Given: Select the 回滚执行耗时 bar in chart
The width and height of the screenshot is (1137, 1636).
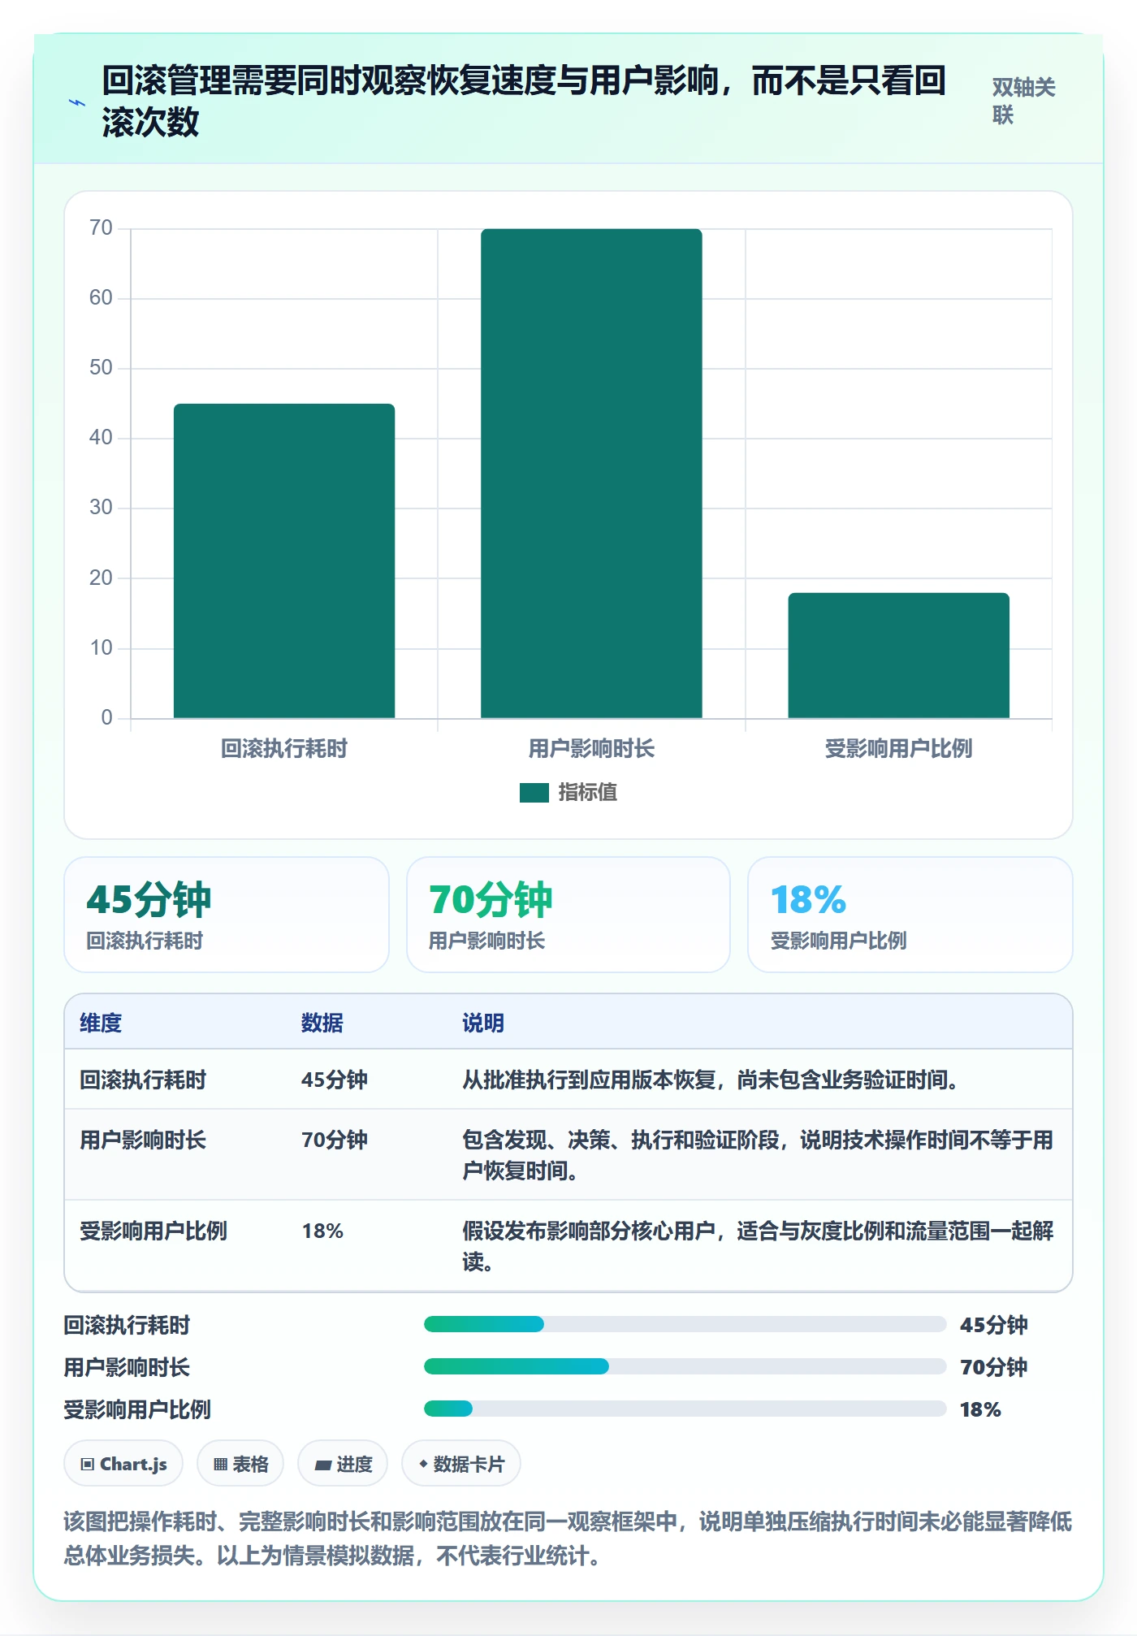Looking at the screenshot, I should click(284, 560).
